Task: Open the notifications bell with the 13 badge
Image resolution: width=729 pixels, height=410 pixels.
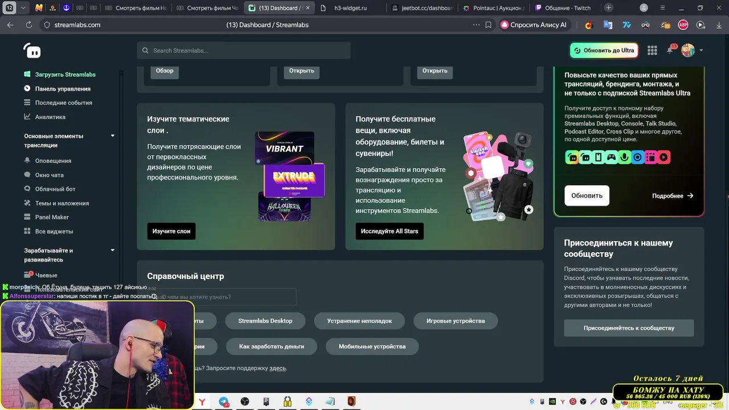Action: pos(670,50)
